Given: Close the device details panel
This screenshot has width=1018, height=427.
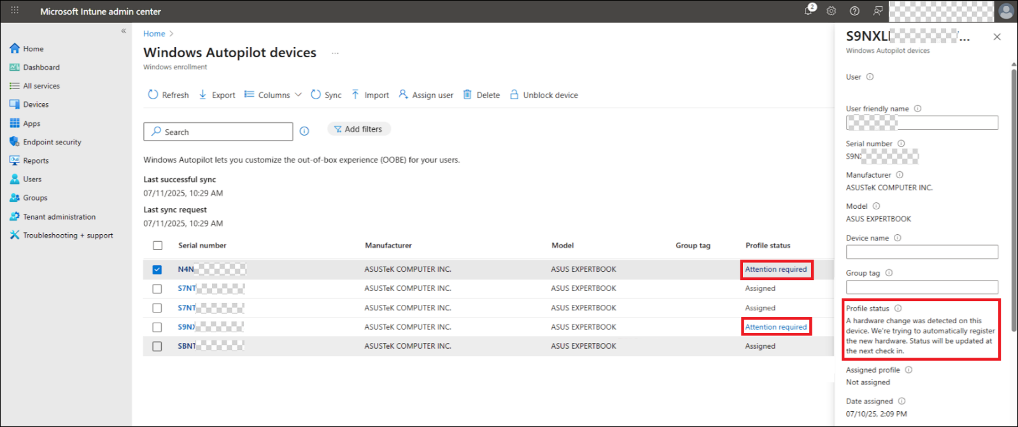Looking at the screenshot, I should click(997, 37).
